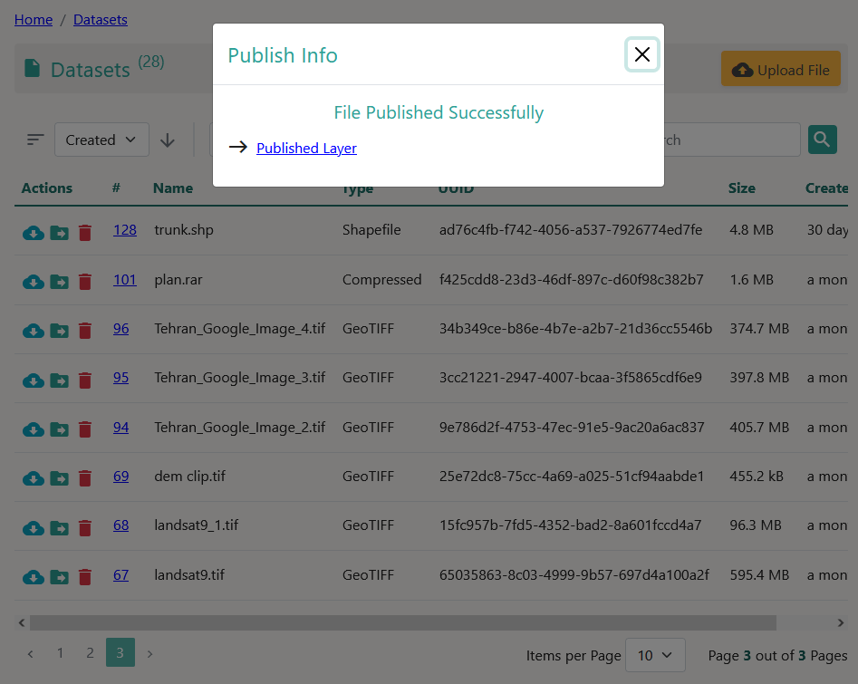
Task: Click the horizontal table scrollbar
Action: tap(402, 622)
